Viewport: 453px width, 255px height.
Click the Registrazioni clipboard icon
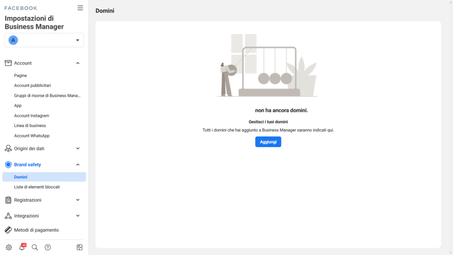coord(8,200)
